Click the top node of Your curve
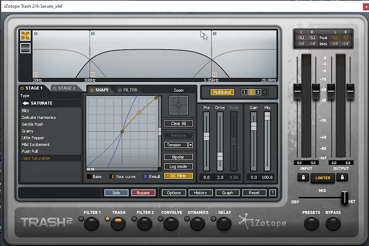This screenshot has height=246, width=369. coord(156,98)
